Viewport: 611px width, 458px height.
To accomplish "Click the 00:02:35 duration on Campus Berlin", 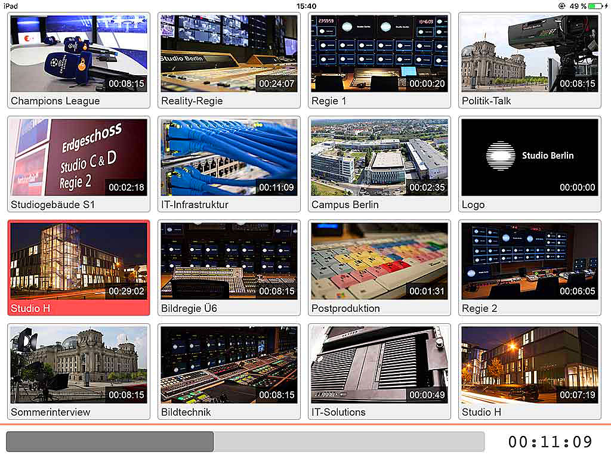I will [427, 187].
